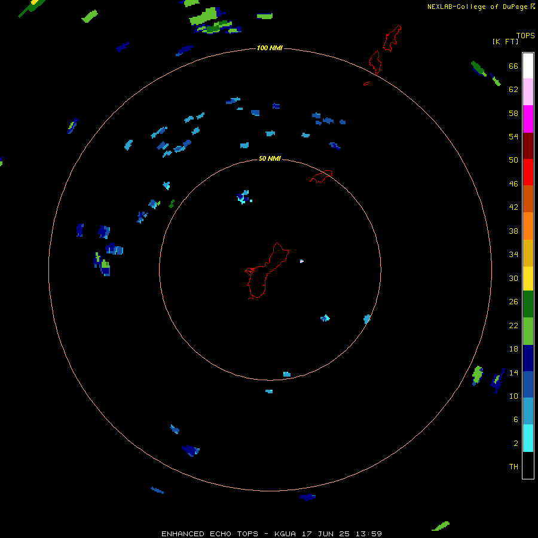The image size is (538, 538).
Task: Click the '100 NMI' range ring label
Action: click(x=270, y=48)
